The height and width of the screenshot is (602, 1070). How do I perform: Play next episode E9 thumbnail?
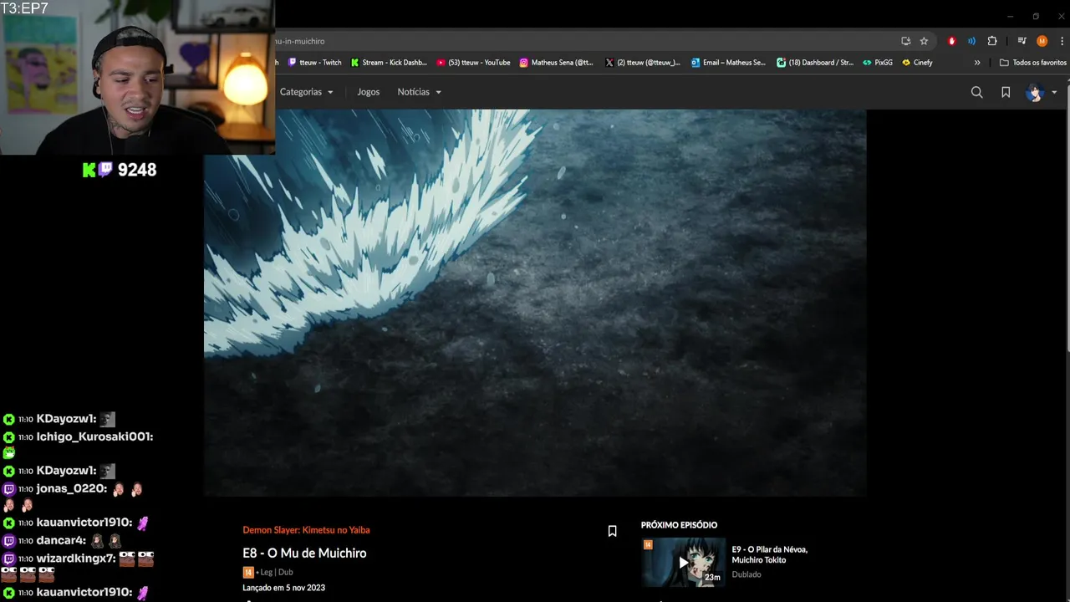point(683,562)
